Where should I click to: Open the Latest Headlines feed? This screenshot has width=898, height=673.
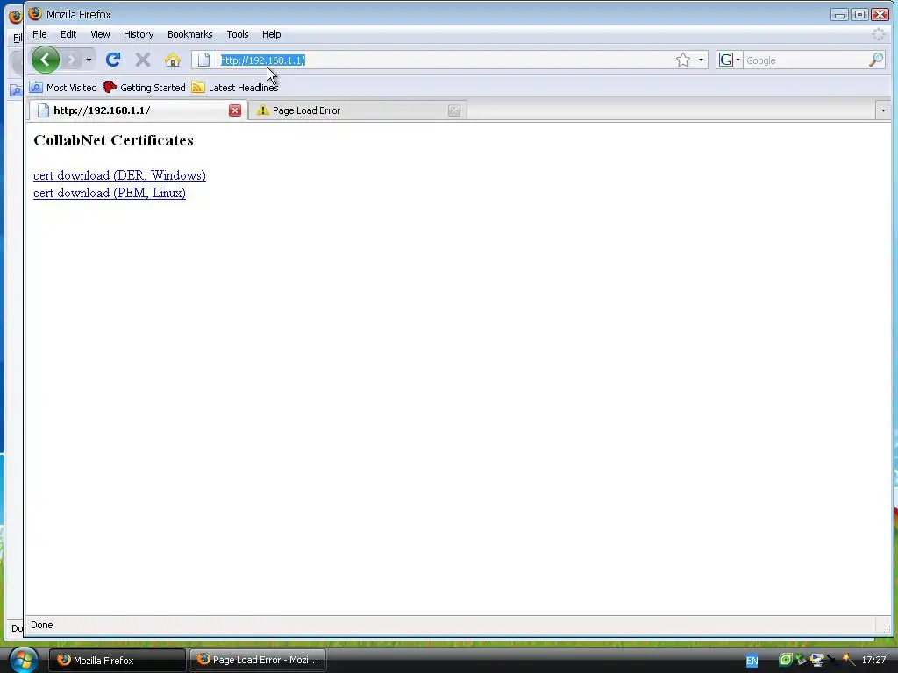235,88
